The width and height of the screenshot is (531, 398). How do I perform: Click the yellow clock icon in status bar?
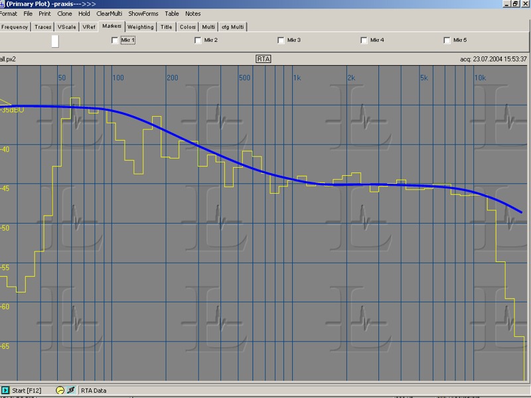pyautogui.click(x=60, y=391)
